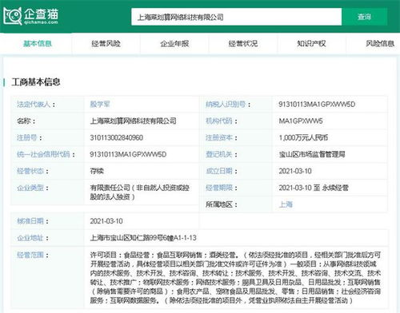Viewport: 400px width, 313px height.
Task: Click the 注册资本 label
Action: coord(222,137)
